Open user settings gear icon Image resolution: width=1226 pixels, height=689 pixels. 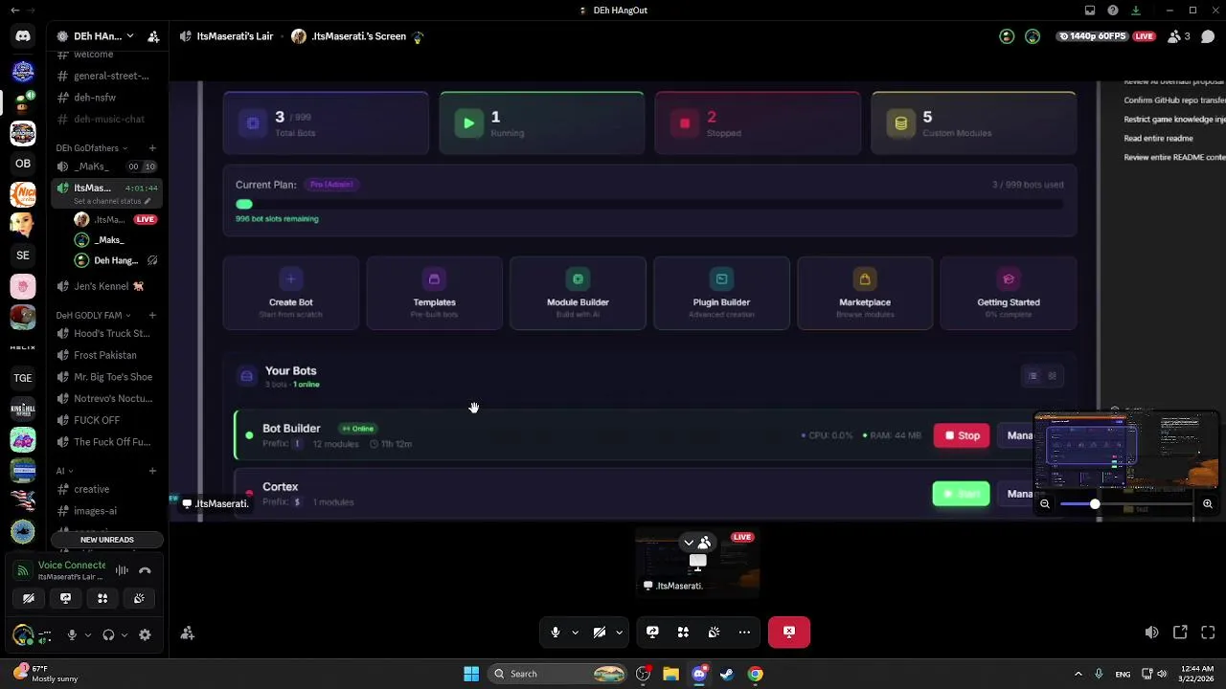coord(145,634)
